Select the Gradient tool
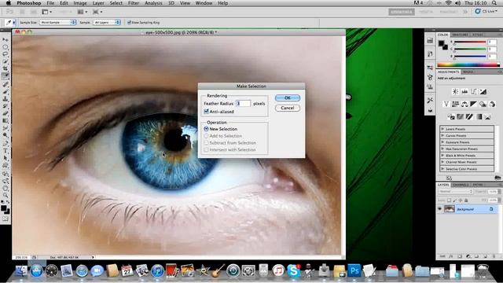503x283 pixels. [6, 120]
